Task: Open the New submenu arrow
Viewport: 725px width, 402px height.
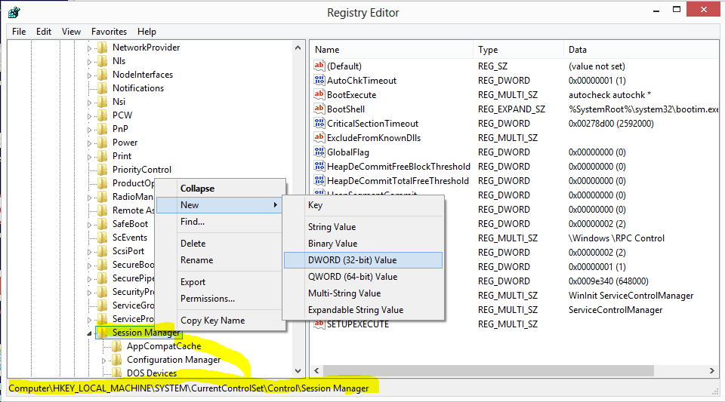Action: (x=276, y=205)
